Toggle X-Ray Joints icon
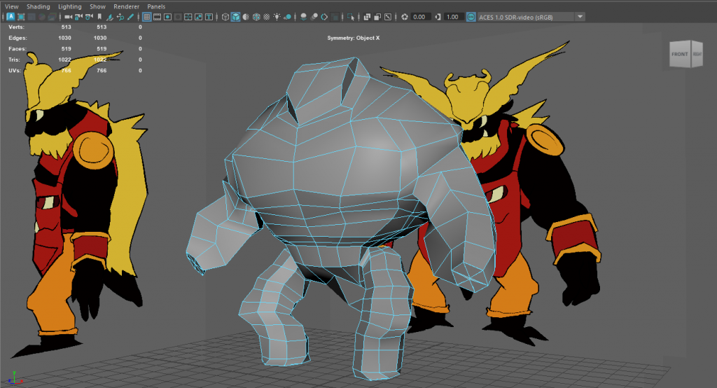The height and width of the screenshot is (388, 717). coord(388,17)
